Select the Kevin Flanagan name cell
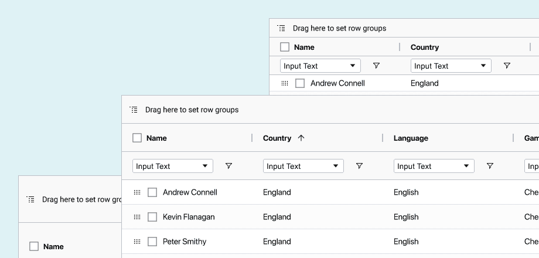 click(x=189, y=217)
